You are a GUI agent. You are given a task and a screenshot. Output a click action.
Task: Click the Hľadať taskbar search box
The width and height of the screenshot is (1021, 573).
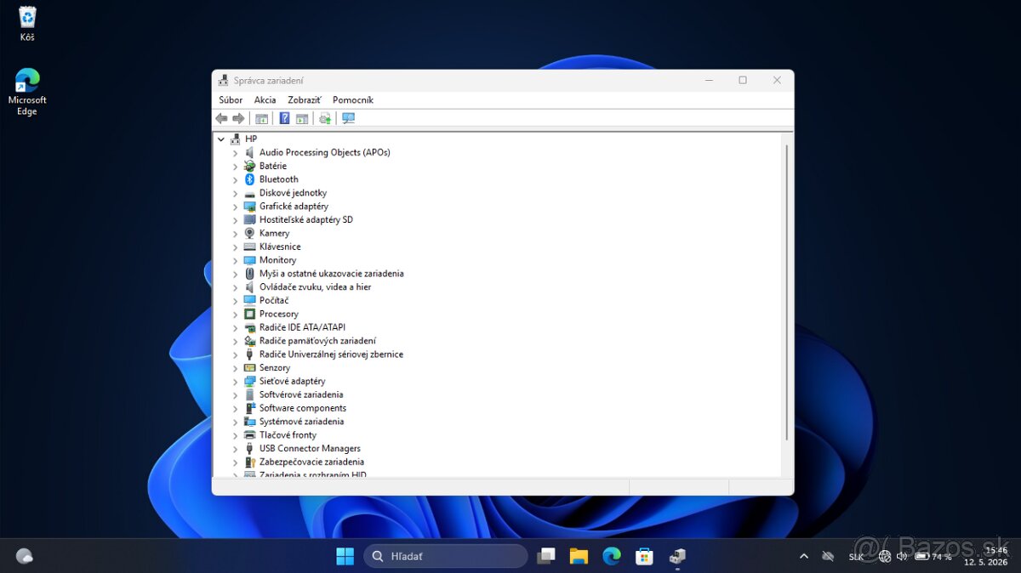click(446, 556)
